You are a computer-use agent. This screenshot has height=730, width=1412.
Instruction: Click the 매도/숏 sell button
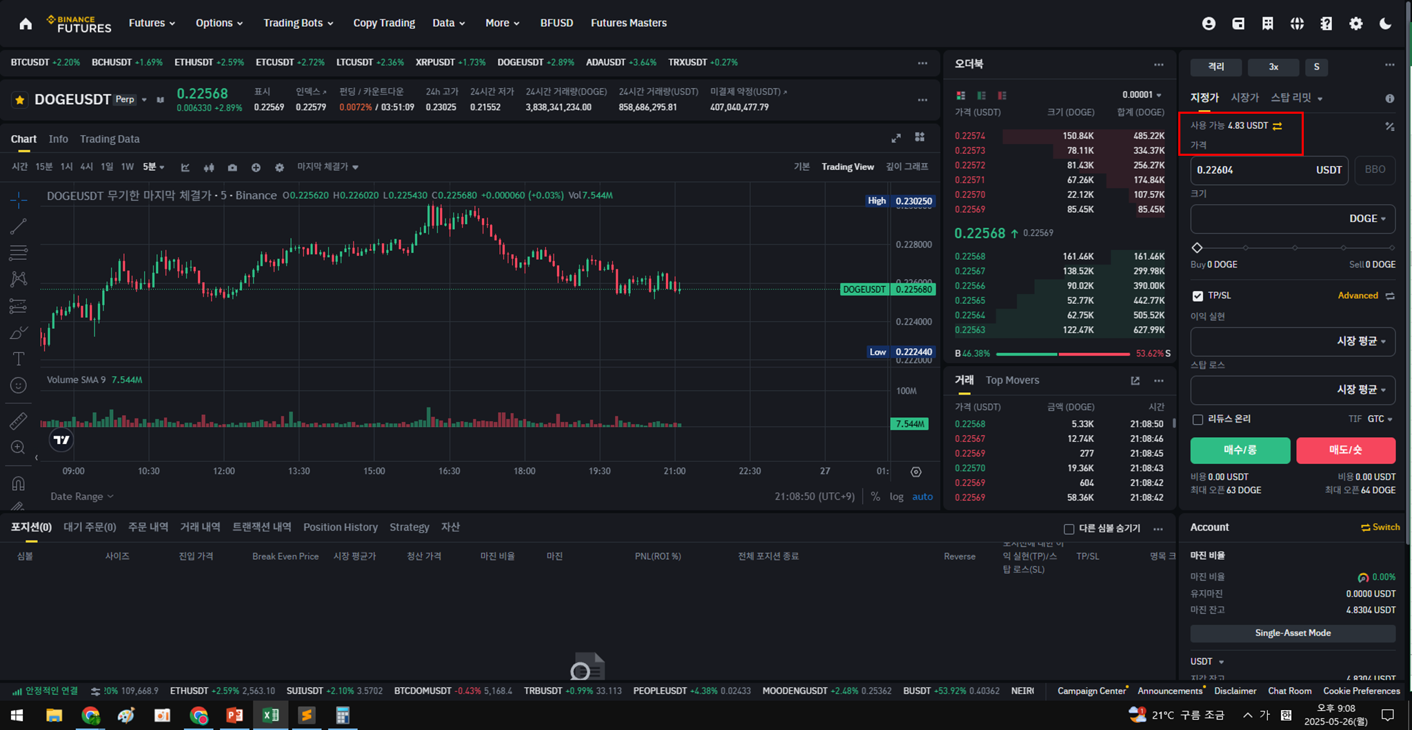click(x=1346, y=450)
